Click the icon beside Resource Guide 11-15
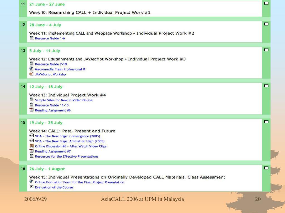Image resolution: width=285 pixels, height=213 pixels. pos(32,105)
